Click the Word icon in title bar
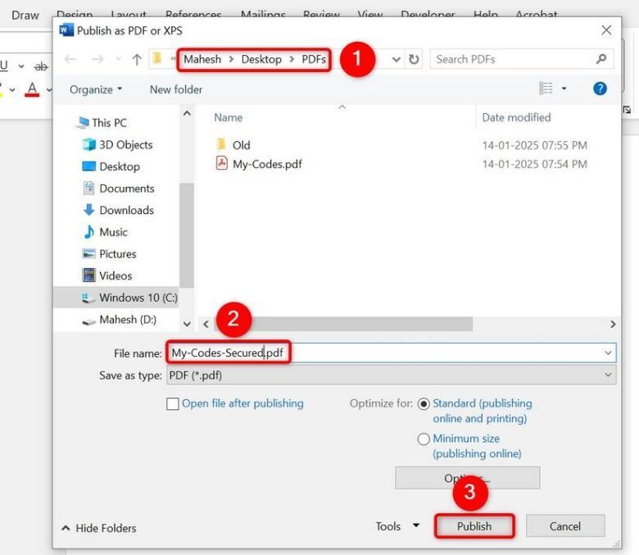The width and height of the screenshot is (639, 555). [x=66, y=30]
